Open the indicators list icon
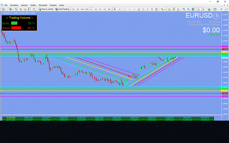Viewport: 229px width, 143px height. point(209,9)
